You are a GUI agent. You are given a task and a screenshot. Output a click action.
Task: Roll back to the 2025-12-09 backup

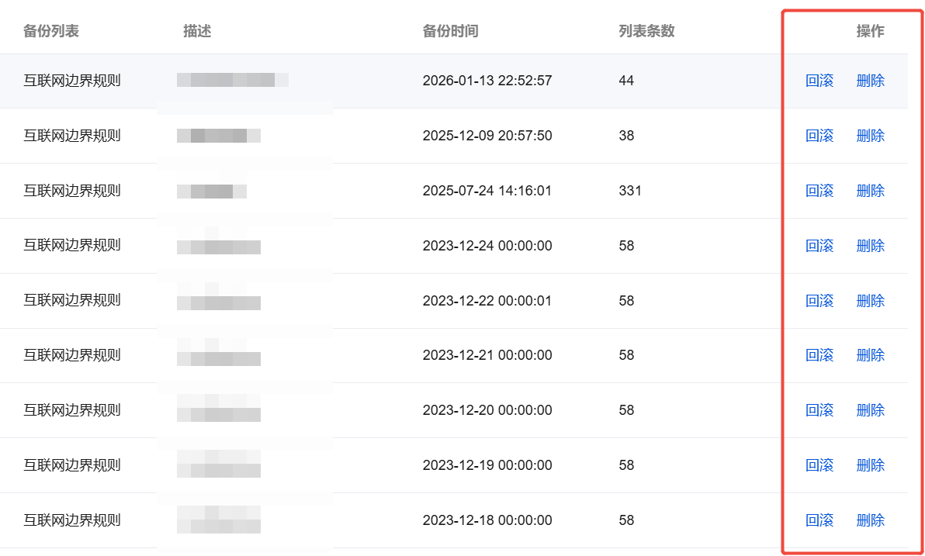point(819,136)
